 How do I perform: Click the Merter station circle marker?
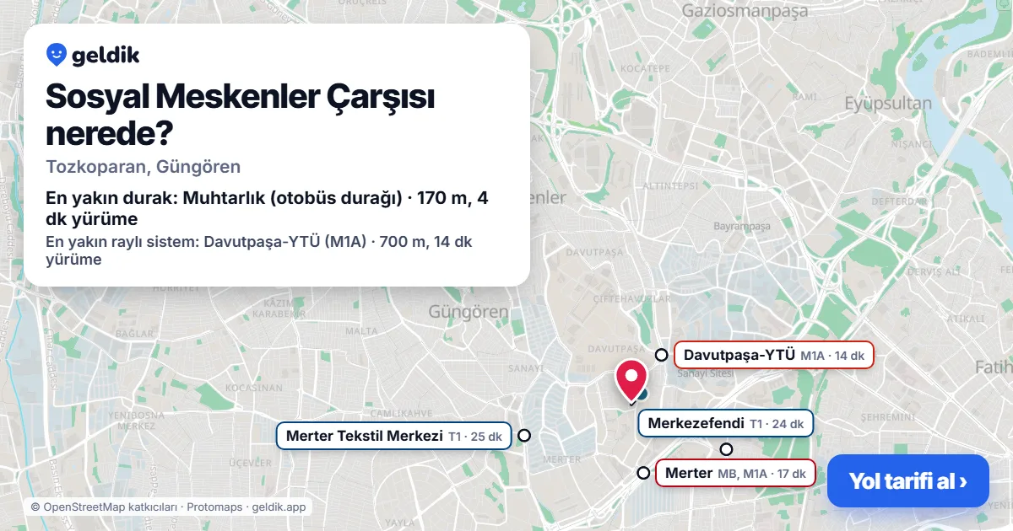point(643,473)
